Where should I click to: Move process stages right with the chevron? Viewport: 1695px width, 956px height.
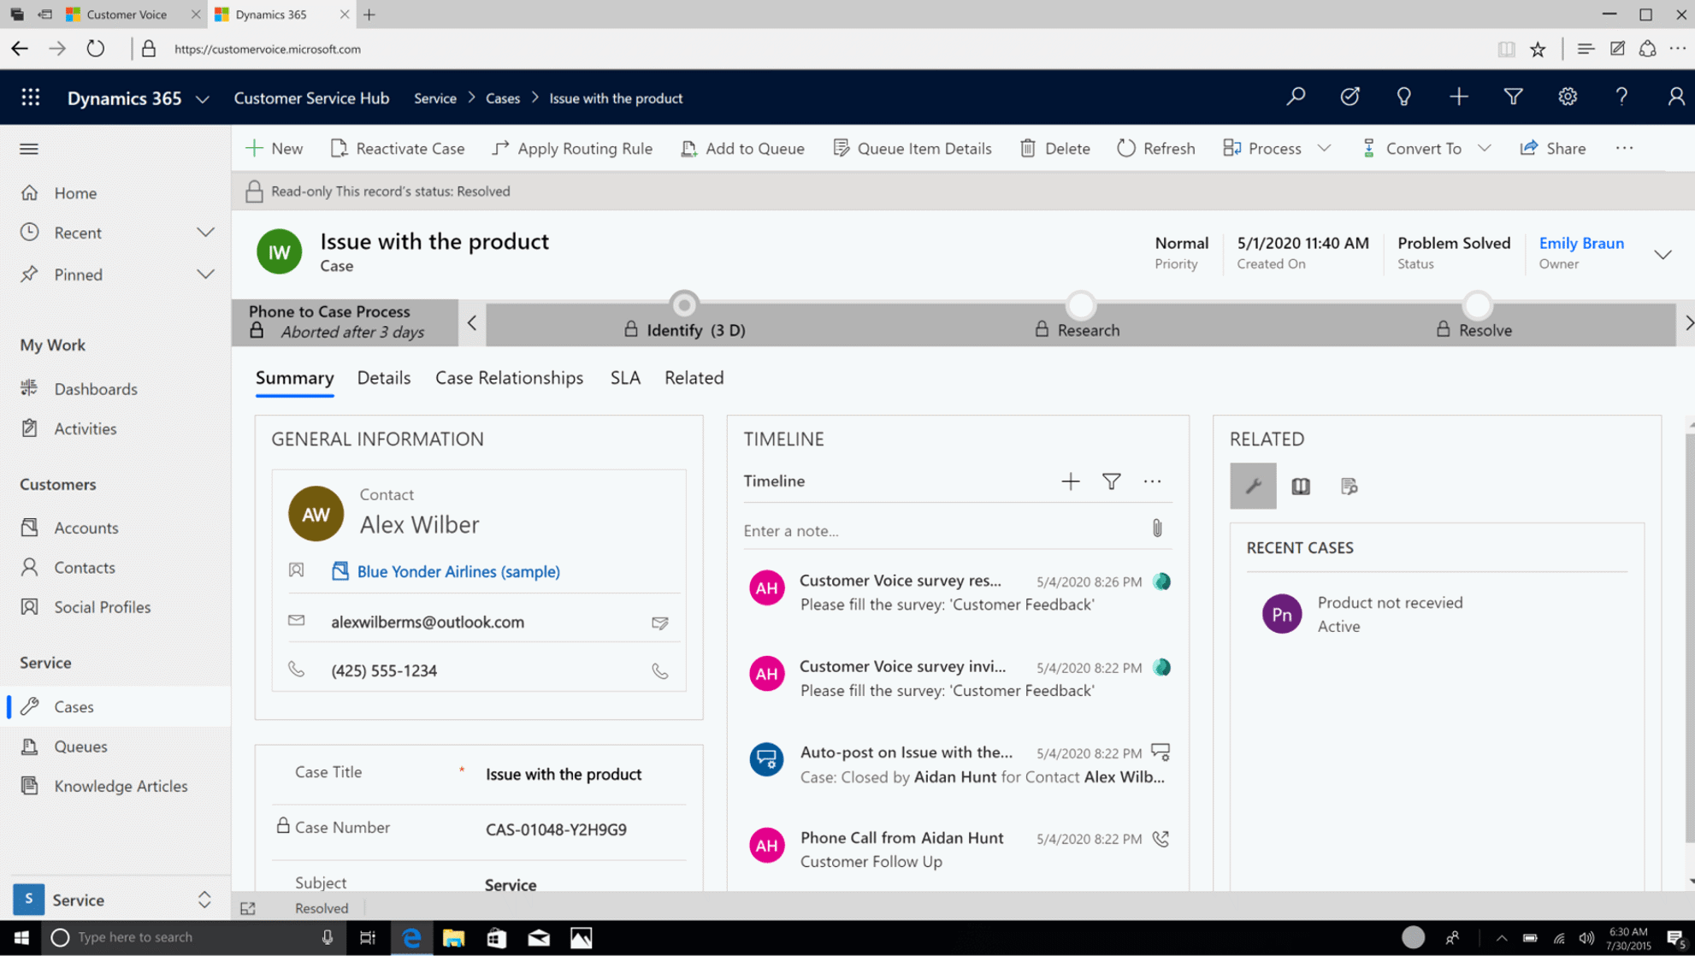tap(1687, 323)
